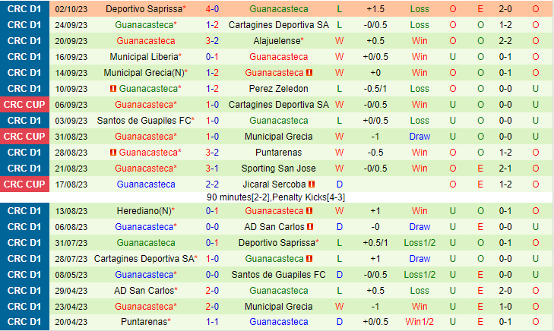Click red card icon in Perez Zeledon match row
Image resolution: width=554 pixels, height=331 pixels.
[112, 89]
